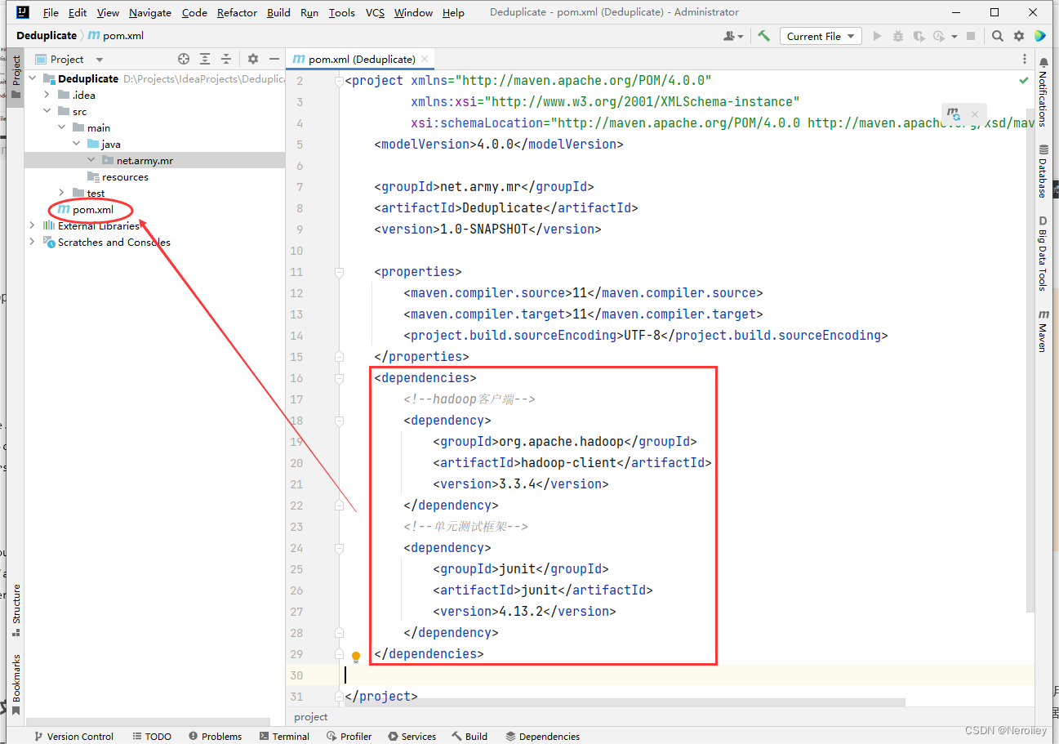Open the Current File run configuration dropdown
Viewport: 1059px width, 744px height.
coord(821,36)
